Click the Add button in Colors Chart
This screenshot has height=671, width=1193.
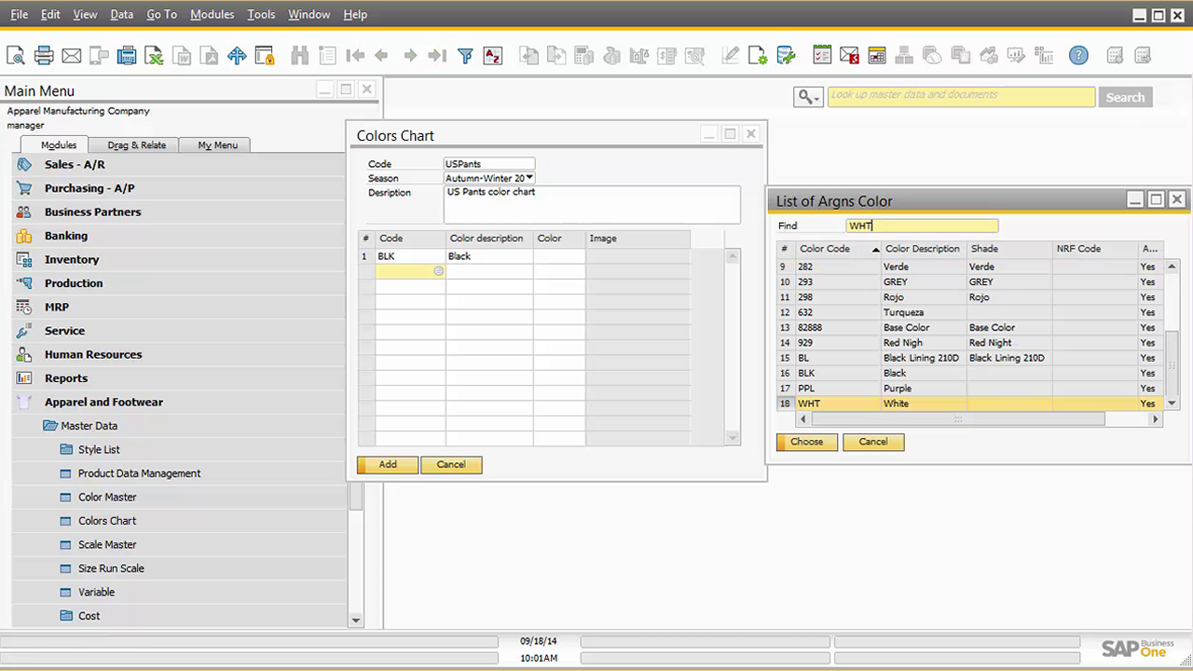pos(388,464)
